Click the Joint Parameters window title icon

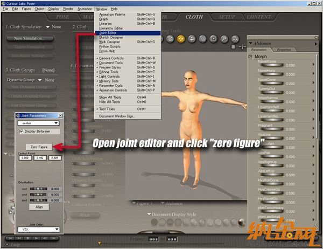(18, 116)
